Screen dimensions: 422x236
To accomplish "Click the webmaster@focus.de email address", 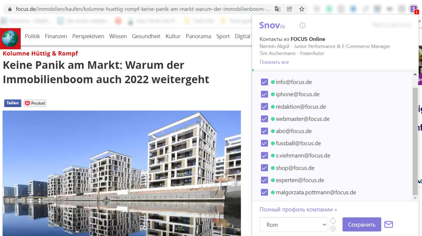I will tap(303, 119).
